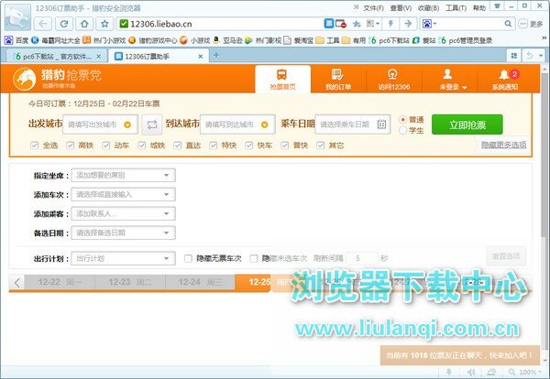550x379 pixels.
Task: Click the green 立即抢票 button
Action: pyautogui.click(x=467, y=125)
